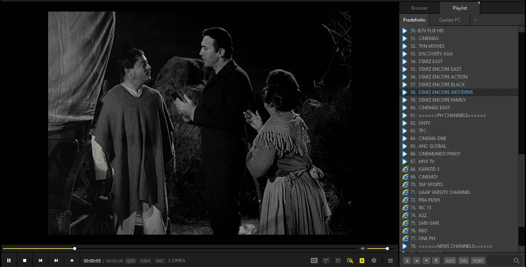Click the play icon next to CINEMAX

(x=405, y=38)
